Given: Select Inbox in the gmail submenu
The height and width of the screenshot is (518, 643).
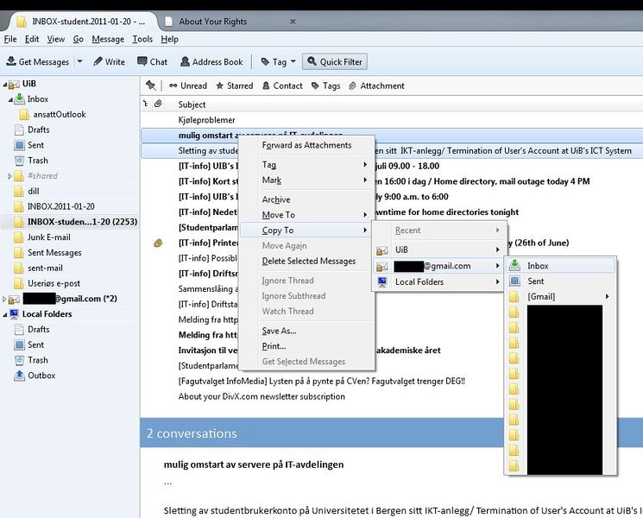Looking at the screenshot, I should pos(560,266).
